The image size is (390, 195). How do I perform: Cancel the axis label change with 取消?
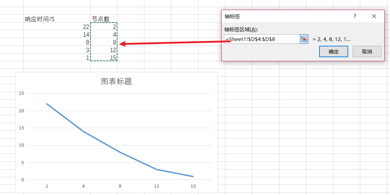[x=367, y=51]
